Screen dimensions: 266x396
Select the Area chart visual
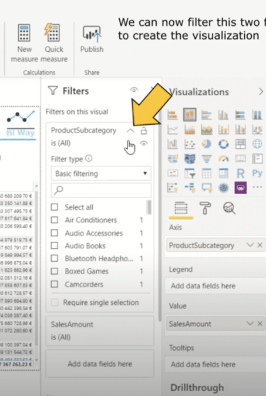190,129
